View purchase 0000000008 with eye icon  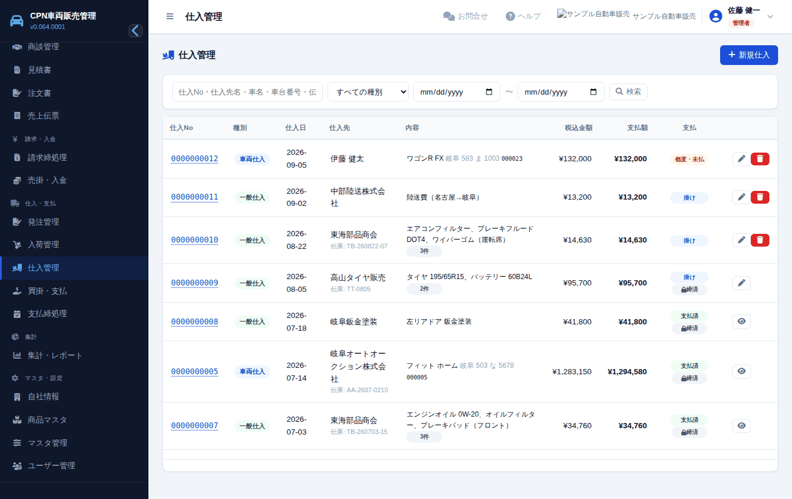tap(741, 321)
